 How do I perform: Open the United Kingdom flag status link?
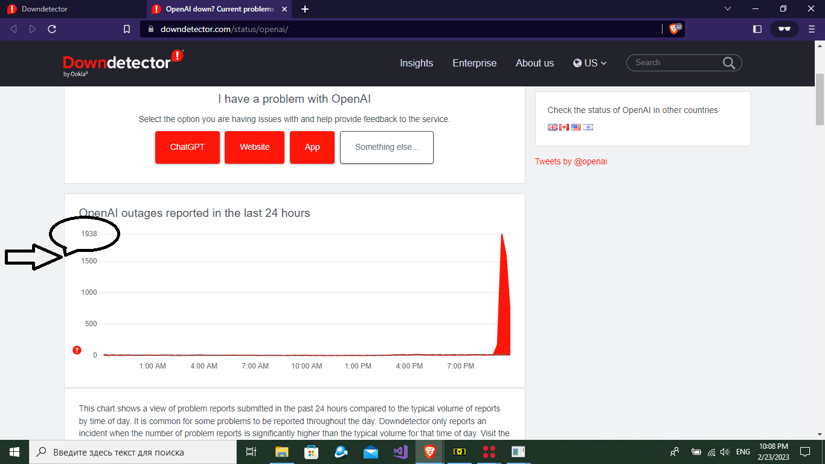[553, 127]
